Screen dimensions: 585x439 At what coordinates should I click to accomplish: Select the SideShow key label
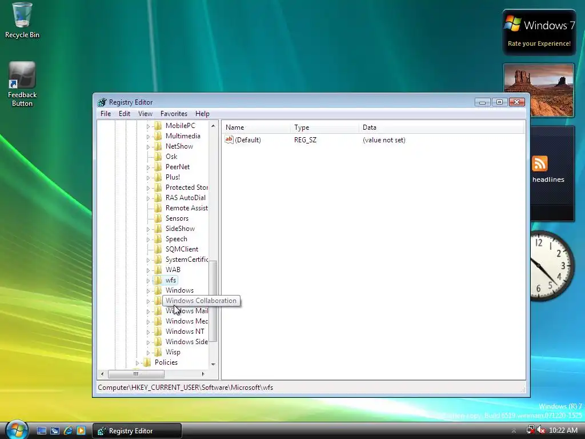pos(180,229)
